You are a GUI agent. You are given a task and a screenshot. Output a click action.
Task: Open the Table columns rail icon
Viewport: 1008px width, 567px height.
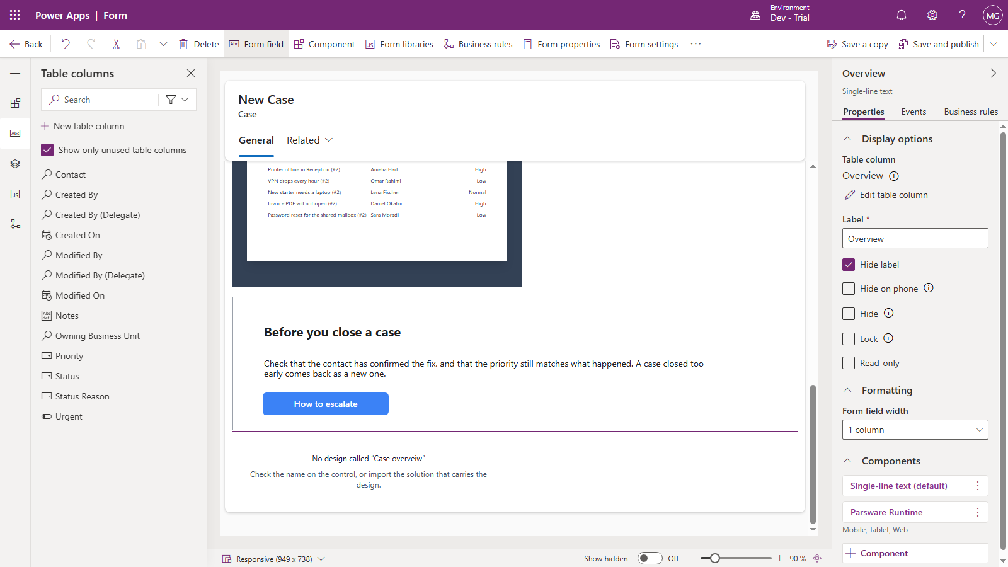[x=15, y=134]
